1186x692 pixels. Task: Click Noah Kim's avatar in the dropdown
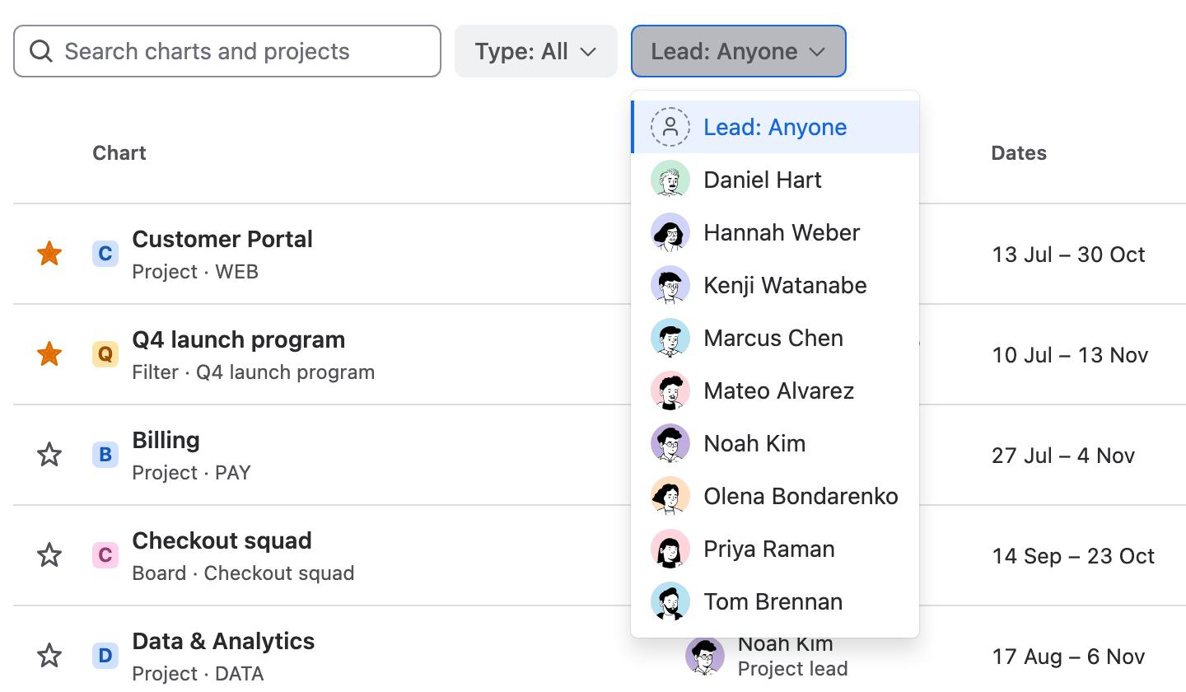click(x=670, y=443)
